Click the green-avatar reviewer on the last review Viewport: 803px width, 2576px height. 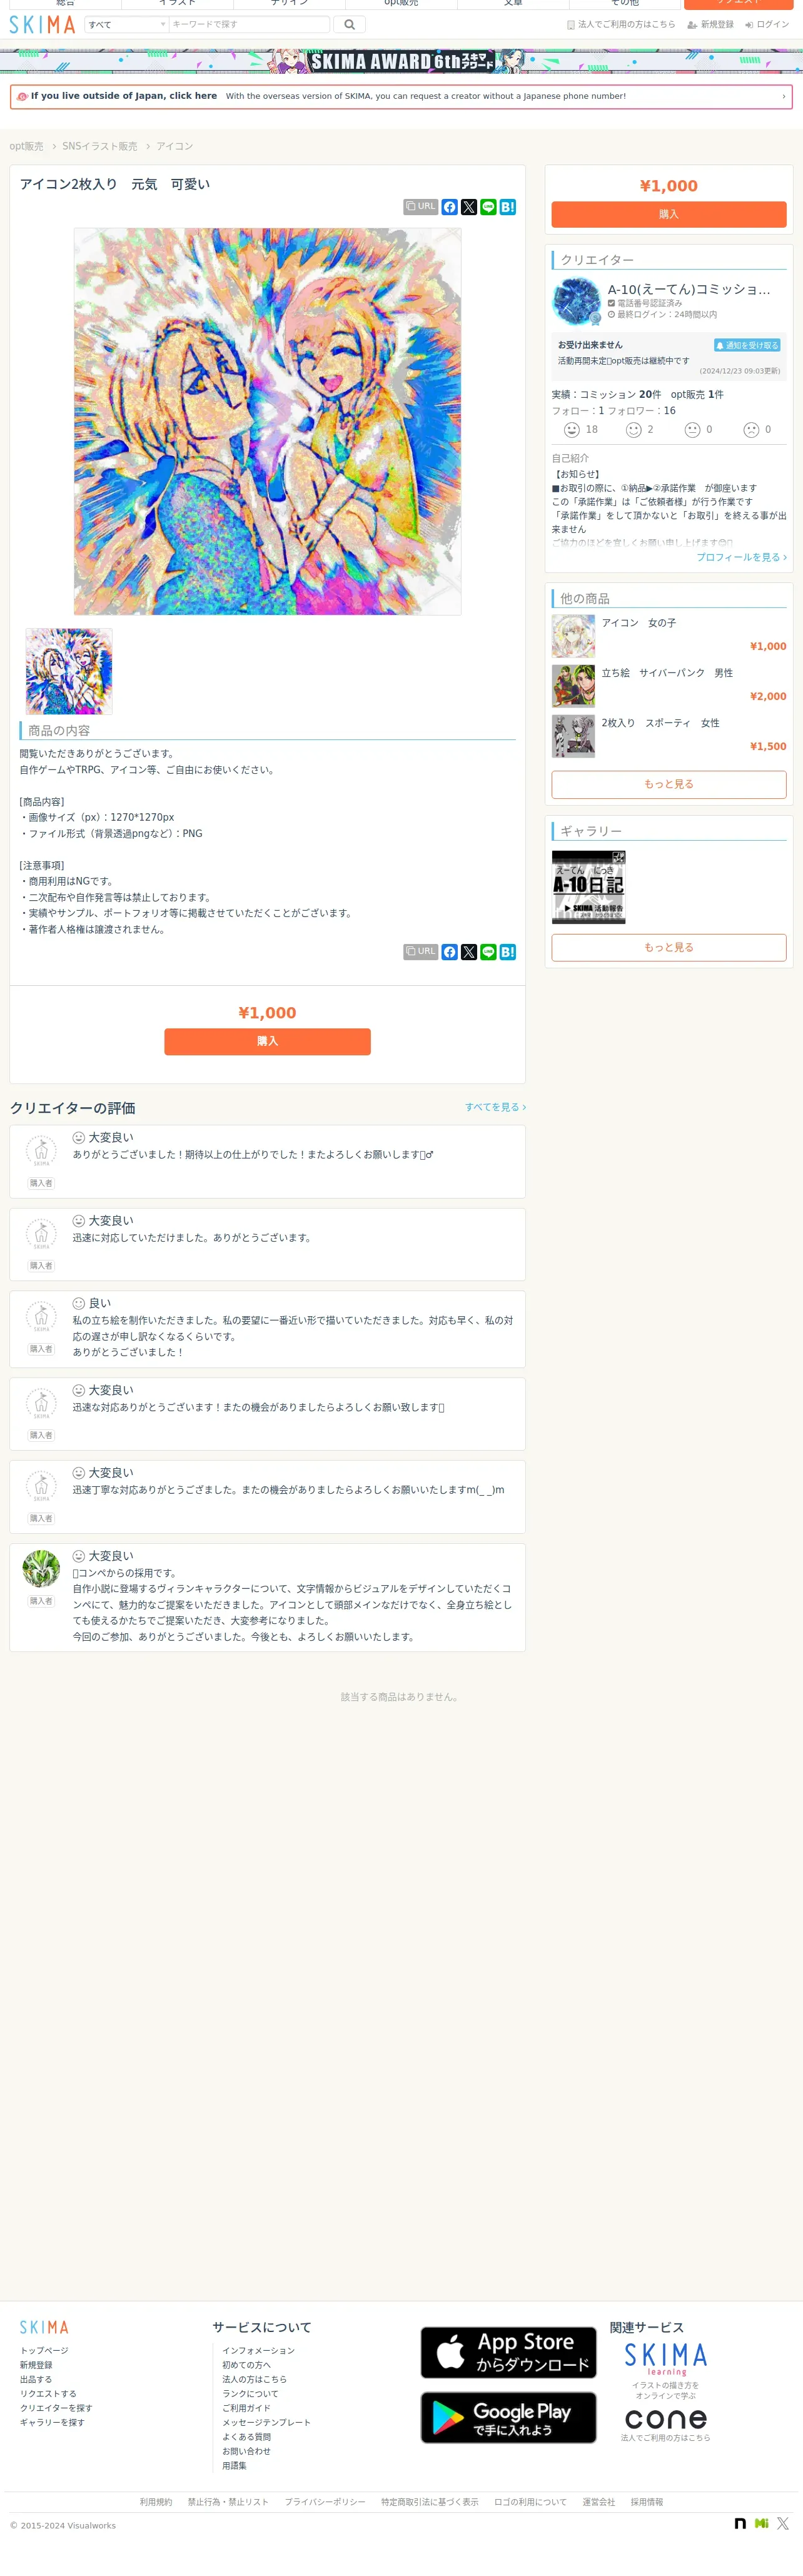click(x=41, y=1568)
